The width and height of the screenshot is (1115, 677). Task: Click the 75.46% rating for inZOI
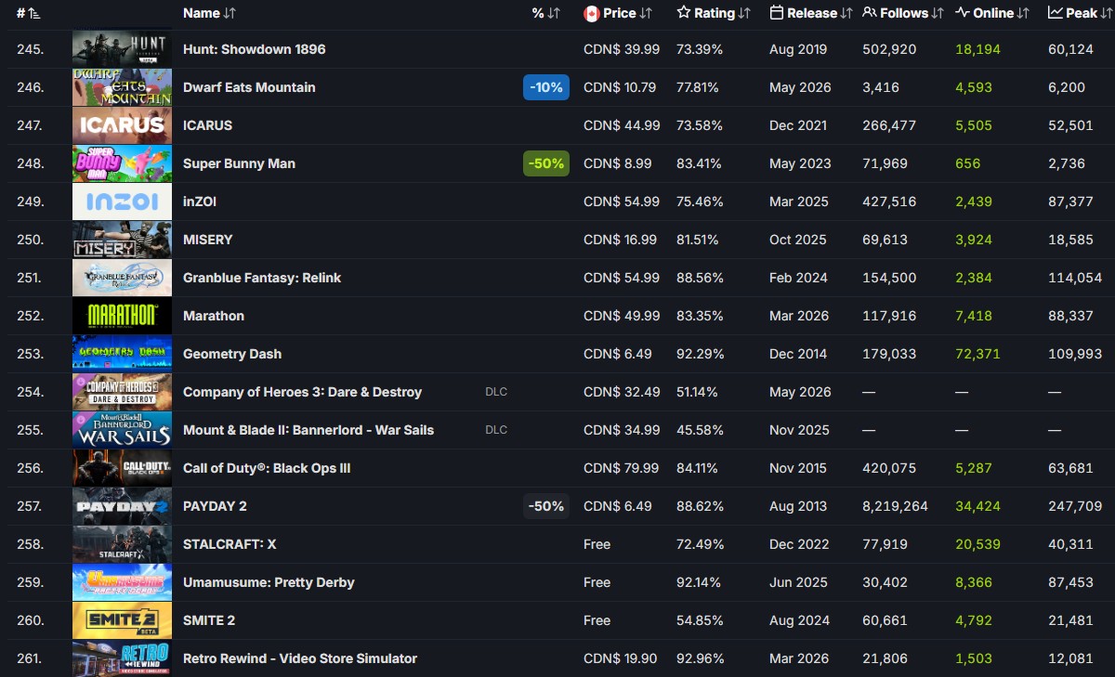click(x=700, y=202)
